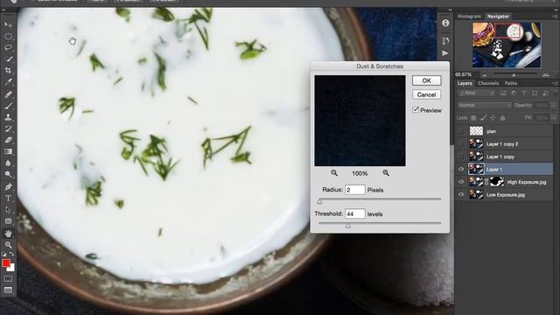Switch to the Layers tab

pos(465,83)
